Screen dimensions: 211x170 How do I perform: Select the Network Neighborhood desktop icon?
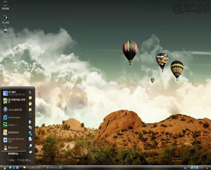coord(5,19)
